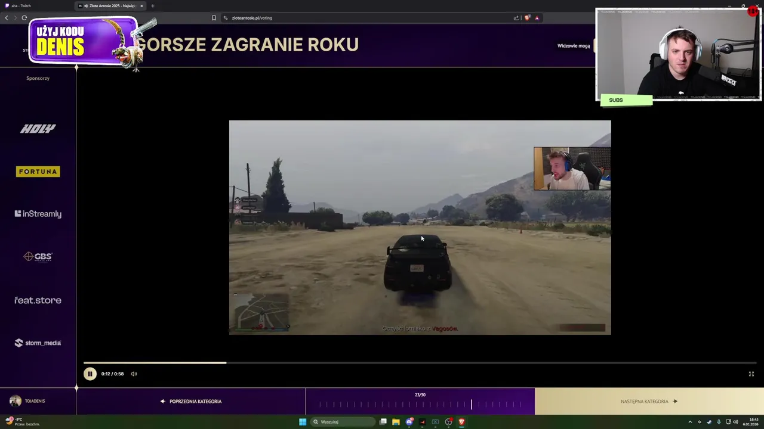Click the 23/30 category progress tracker
This screenshot has height=429, width=764.
coord(420,401)
